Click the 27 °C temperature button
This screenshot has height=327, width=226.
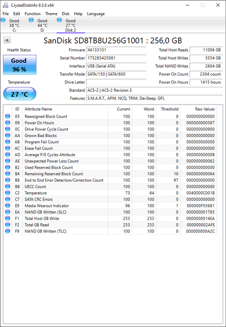20,94
